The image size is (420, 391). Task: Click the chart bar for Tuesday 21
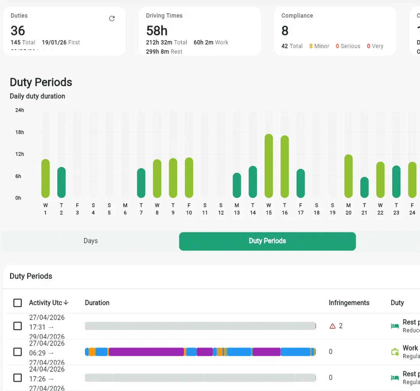(364, 187)
